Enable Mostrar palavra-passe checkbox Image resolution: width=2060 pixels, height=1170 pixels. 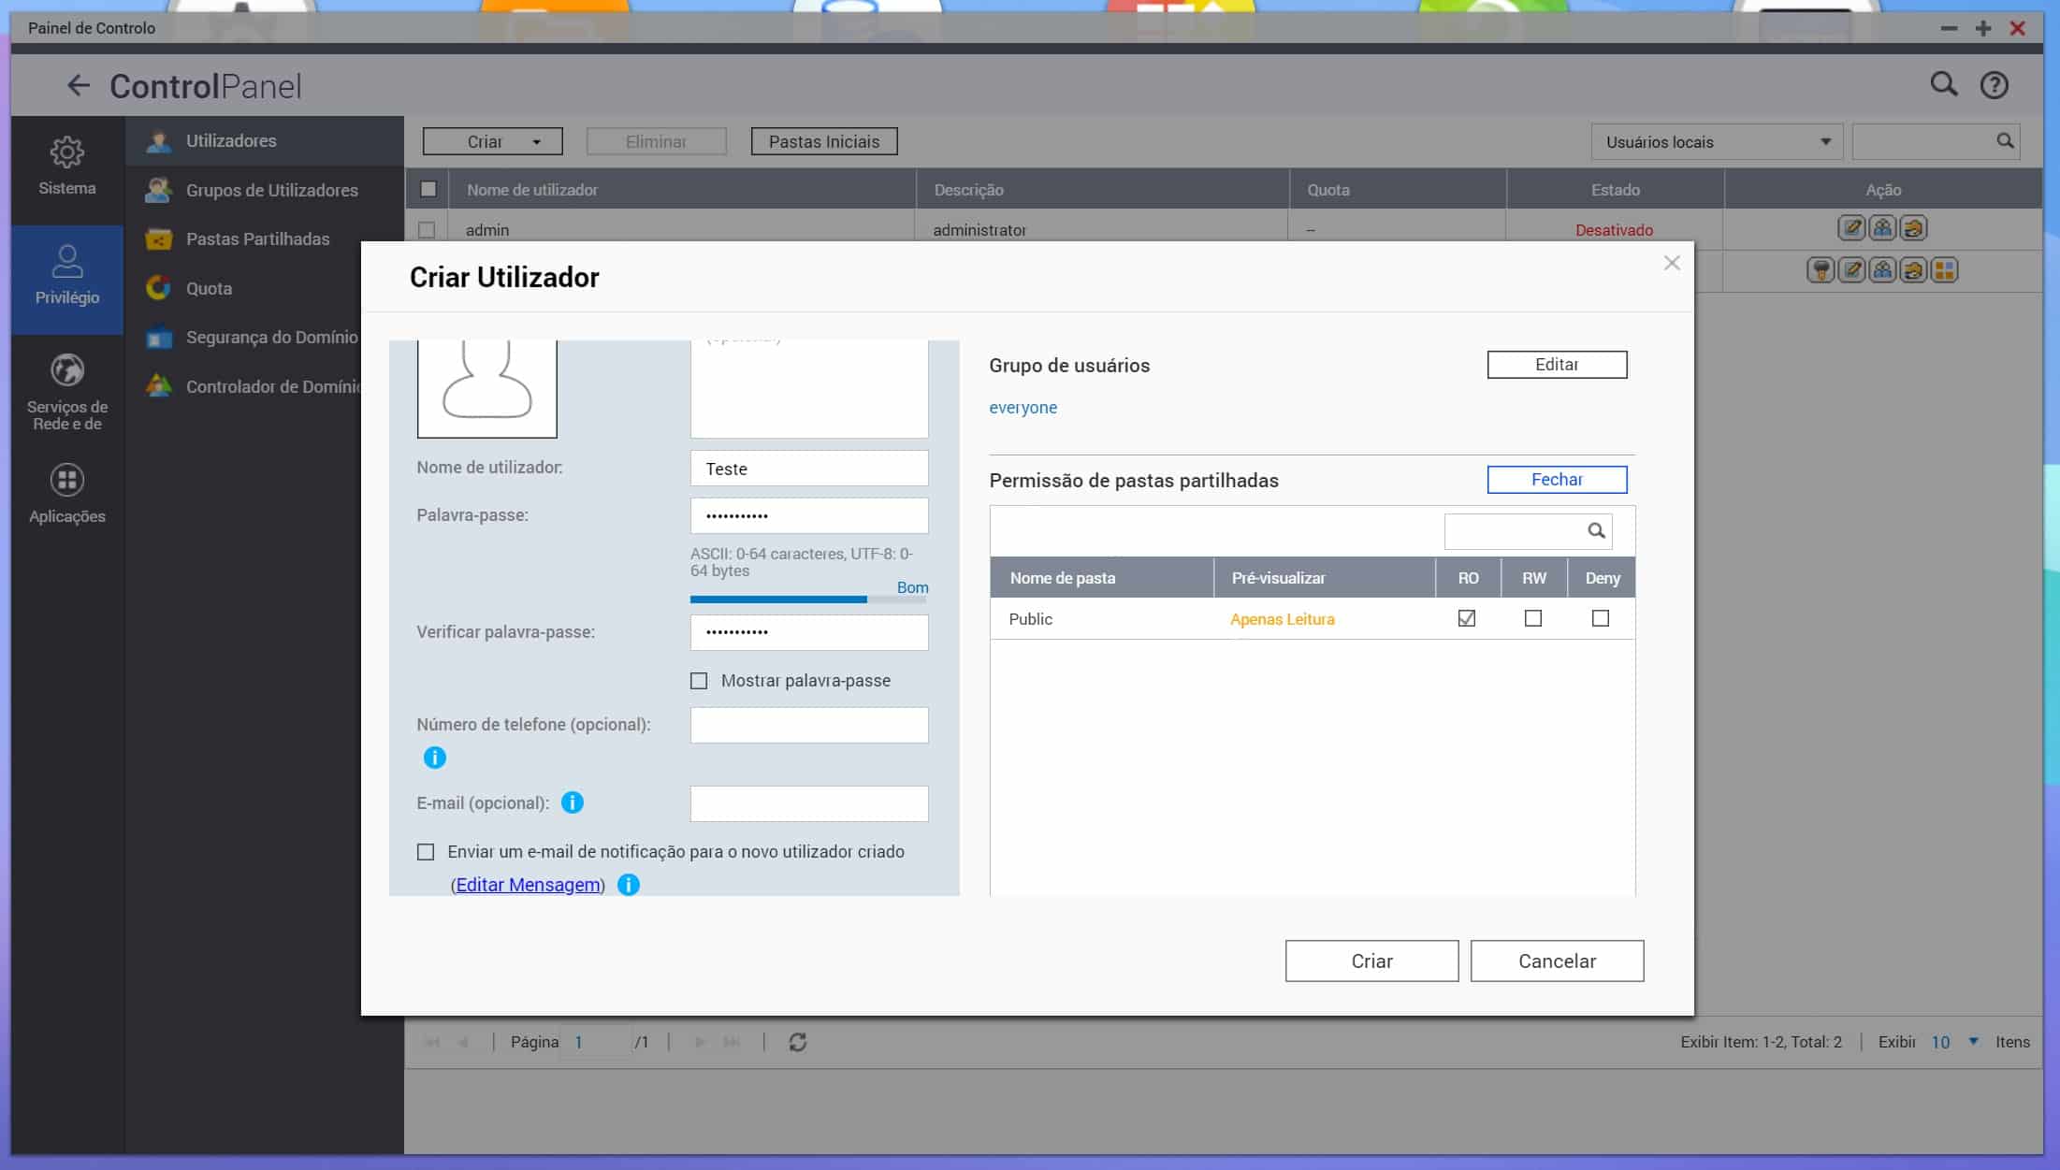[x=699, y=681]
